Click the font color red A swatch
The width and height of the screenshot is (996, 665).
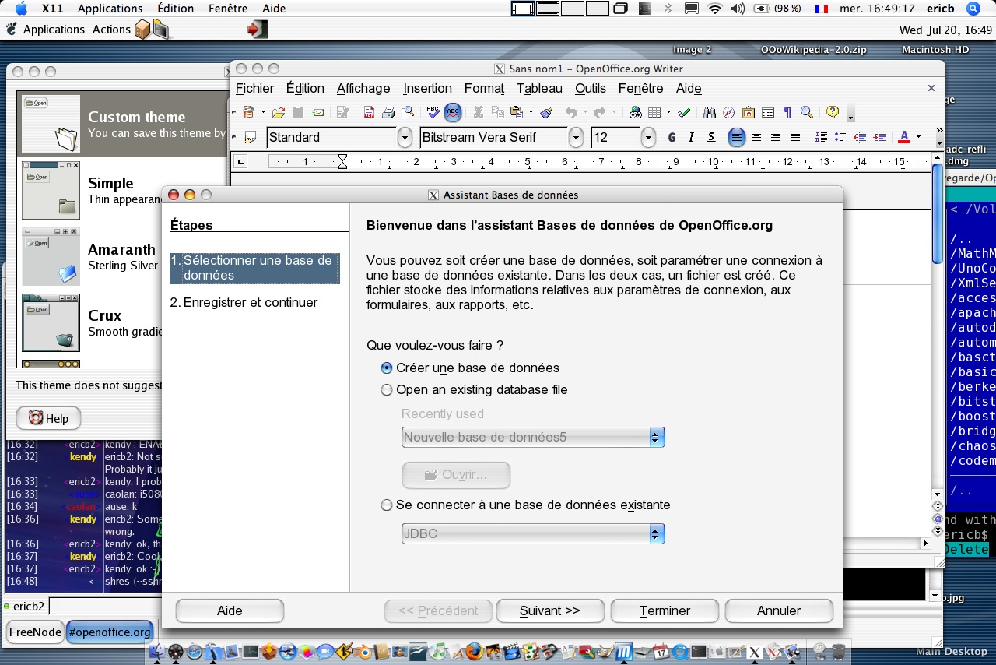903,138
